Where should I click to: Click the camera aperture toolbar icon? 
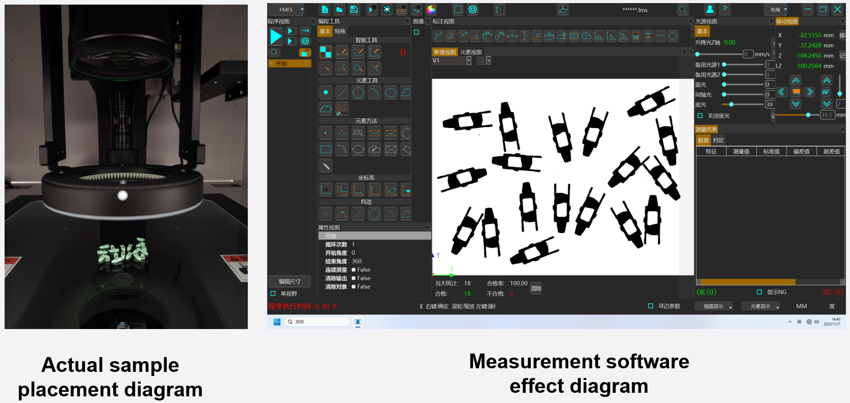pyautogui.click(x=387, y=10)
